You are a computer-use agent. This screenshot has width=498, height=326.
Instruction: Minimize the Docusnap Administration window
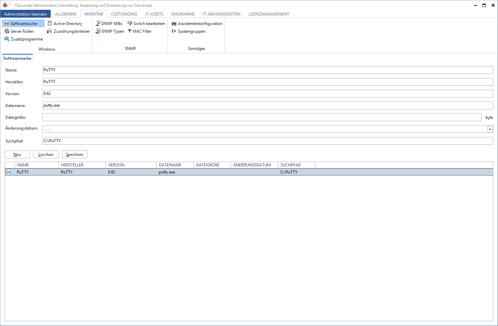point(475,5)
